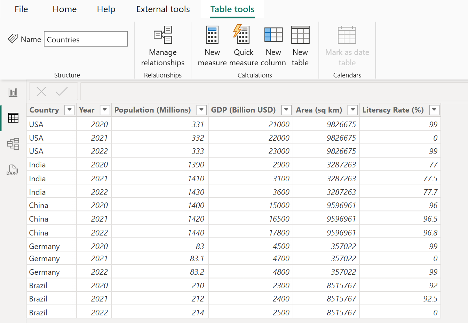Open Manage relationships
468x323 pixels.
[162, 45]
